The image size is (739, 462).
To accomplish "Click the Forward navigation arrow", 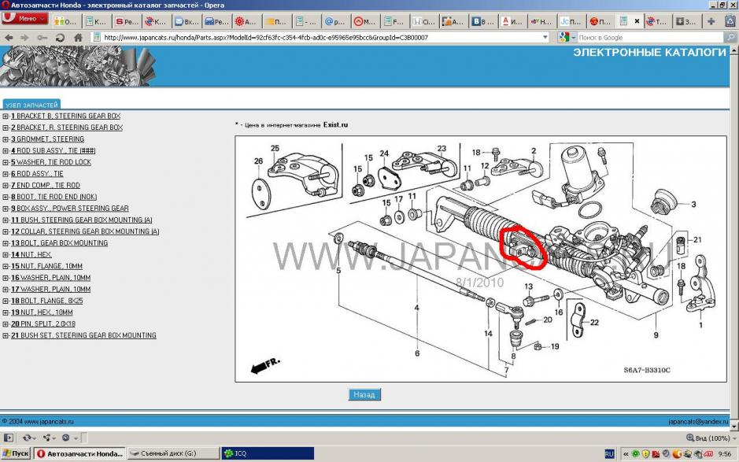I will coord(24,37).
